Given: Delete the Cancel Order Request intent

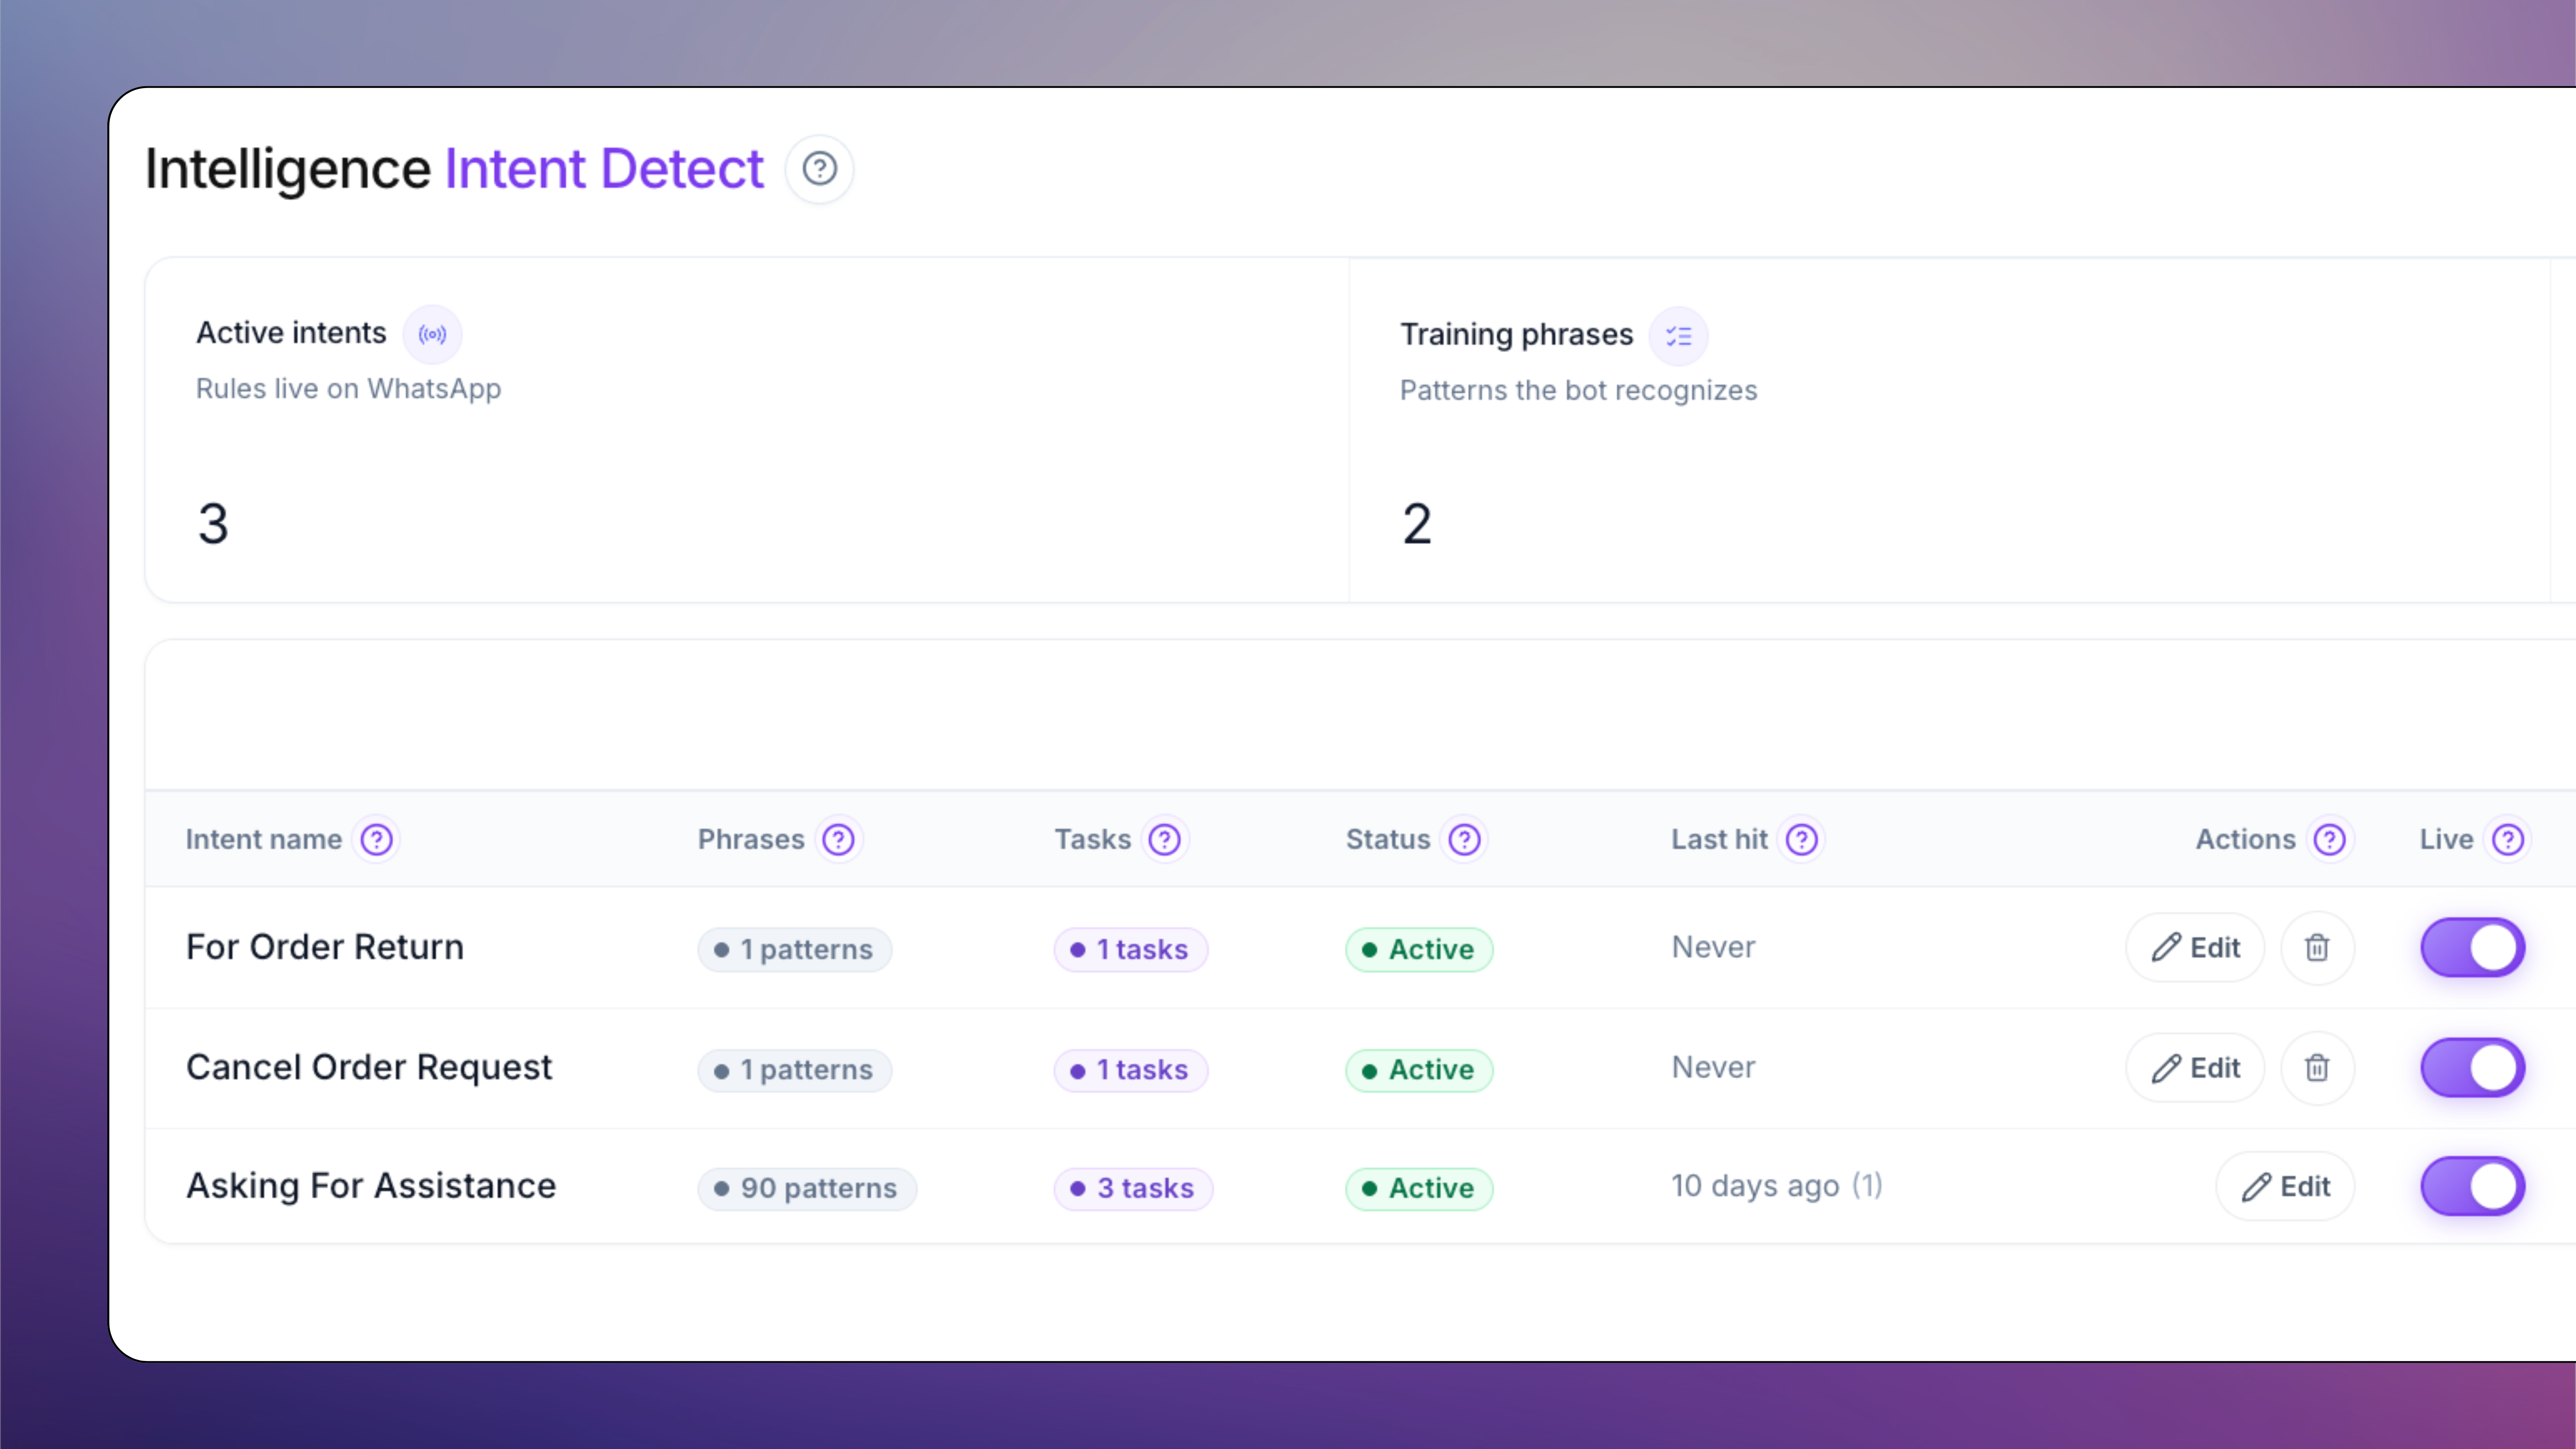Looking at the screenshot, I should tap(2317, 1068).
